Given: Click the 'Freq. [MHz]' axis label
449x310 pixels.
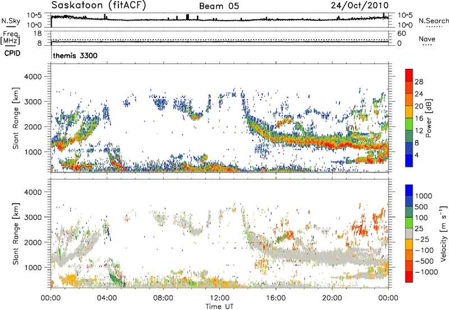Looking at the screenshot, I should click(10, 37).
